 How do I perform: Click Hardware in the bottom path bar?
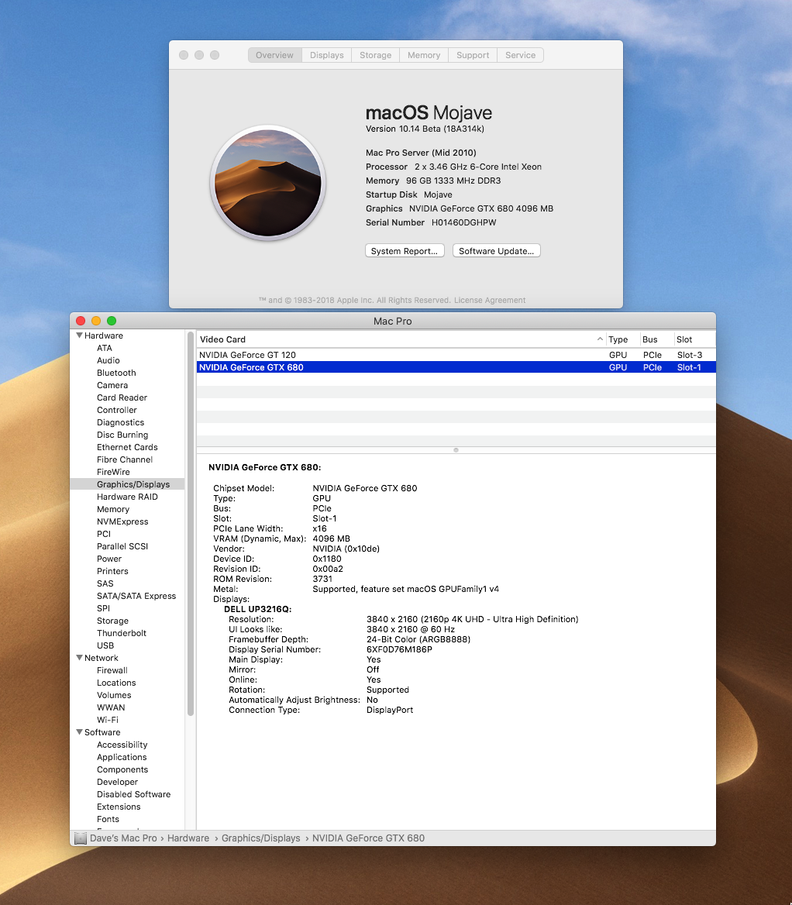click(x=188, y=838)
